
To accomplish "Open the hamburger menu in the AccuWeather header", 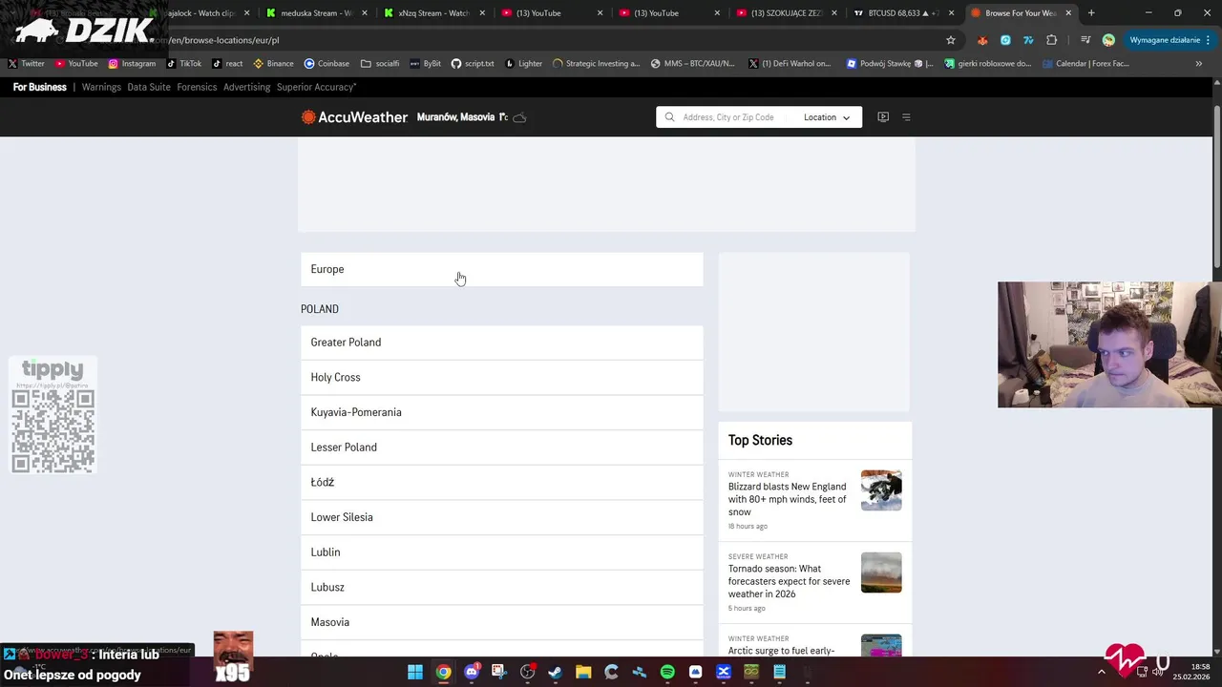I will click(906, 117).
